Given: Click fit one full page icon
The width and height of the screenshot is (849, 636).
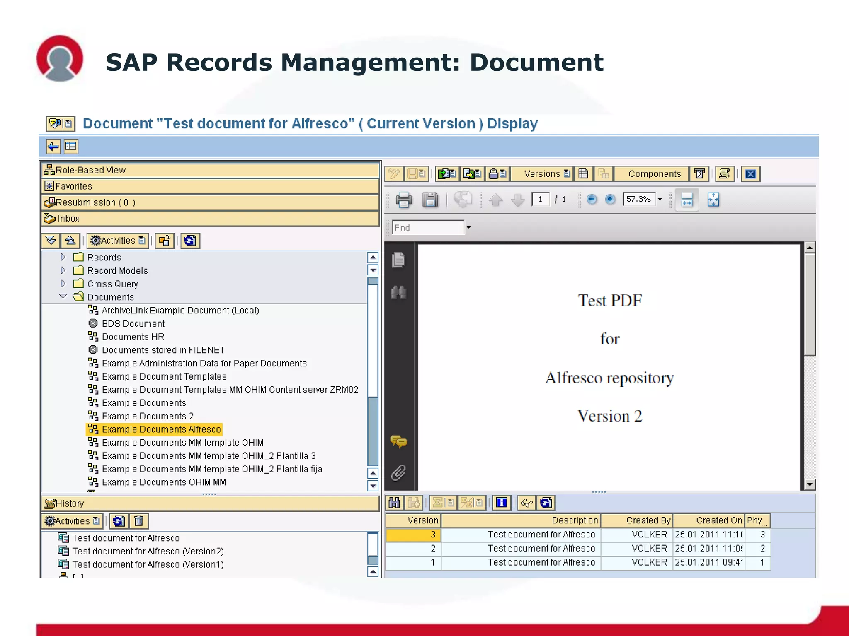Looking at the screenshot, I should coord(713,200).
